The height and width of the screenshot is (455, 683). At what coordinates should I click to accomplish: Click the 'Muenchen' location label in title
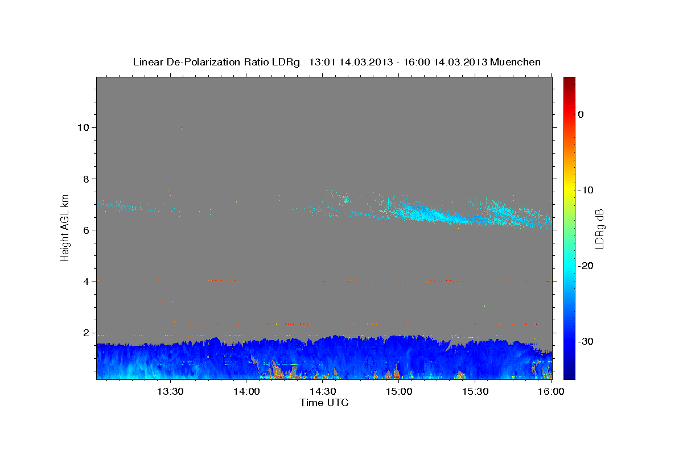(516, 62)
